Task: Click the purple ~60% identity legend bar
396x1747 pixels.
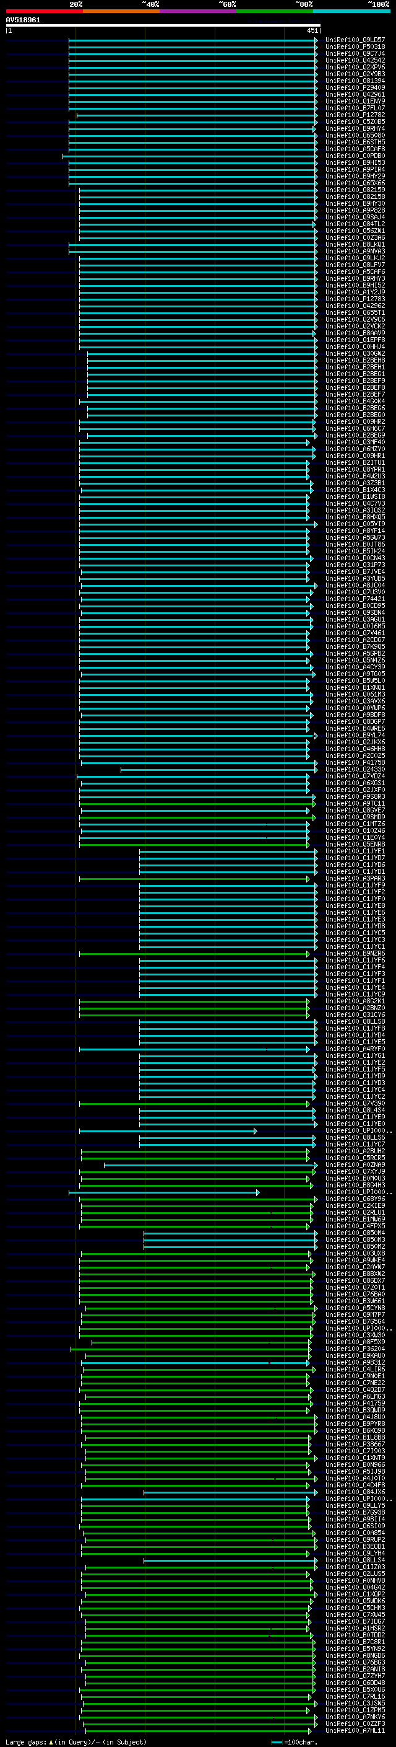Action: (197, 11)
